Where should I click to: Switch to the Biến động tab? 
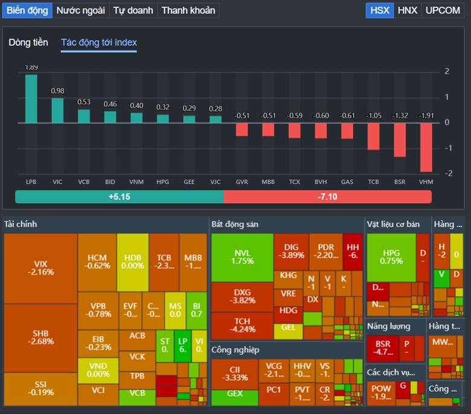pos(27,10)
